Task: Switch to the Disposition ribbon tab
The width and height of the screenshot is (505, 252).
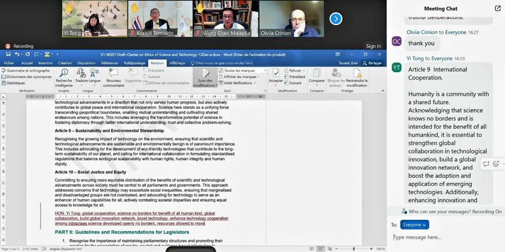Action: click(x=86, y=63)
